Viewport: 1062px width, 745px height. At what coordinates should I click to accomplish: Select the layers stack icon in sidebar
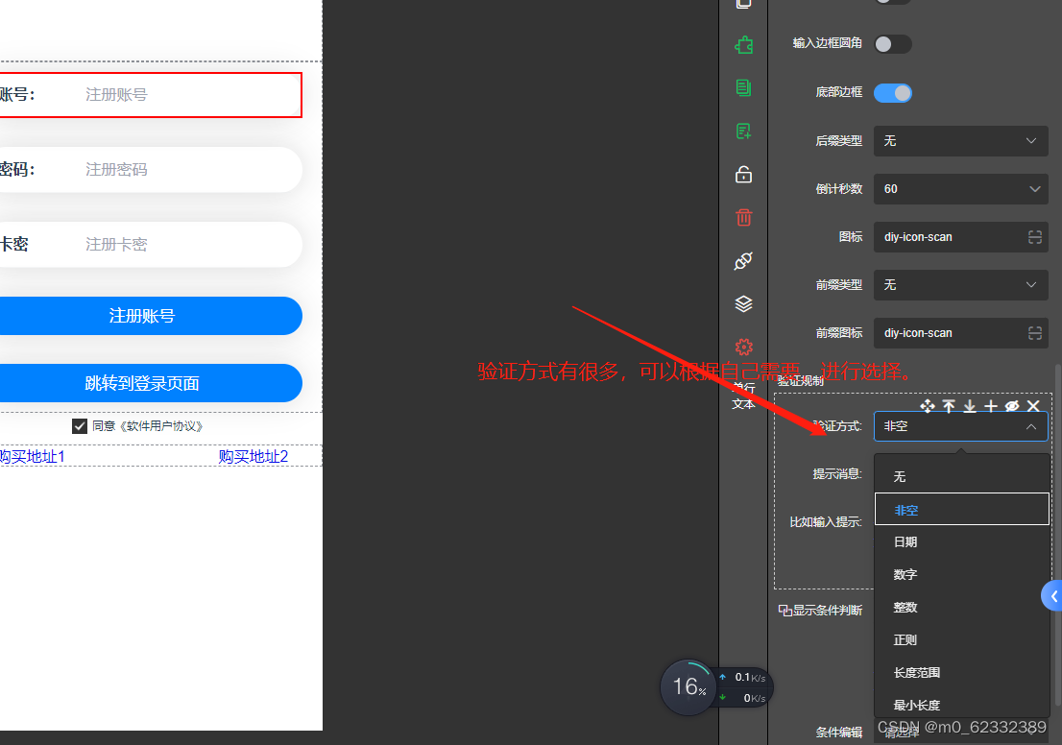pos(743,303)
